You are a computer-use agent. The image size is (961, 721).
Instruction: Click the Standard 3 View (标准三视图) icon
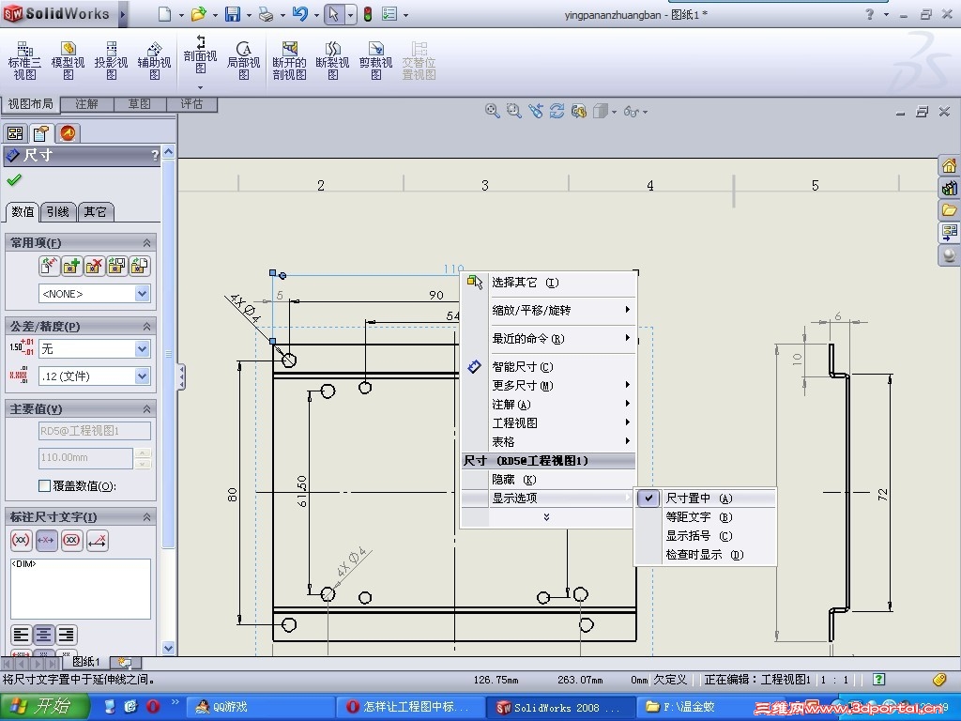tap(24, 61)
